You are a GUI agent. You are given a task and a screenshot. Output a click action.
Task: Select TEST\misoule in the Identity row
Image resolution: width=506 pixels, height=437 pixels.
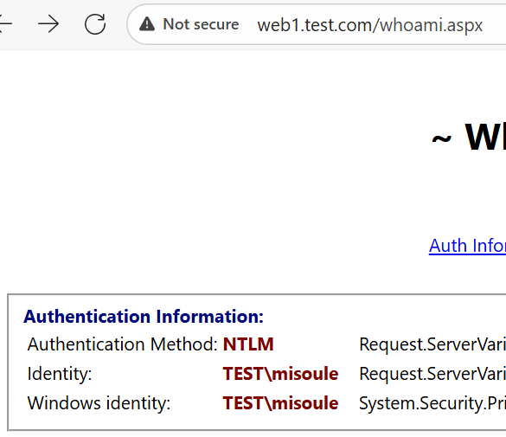[280, 374]
